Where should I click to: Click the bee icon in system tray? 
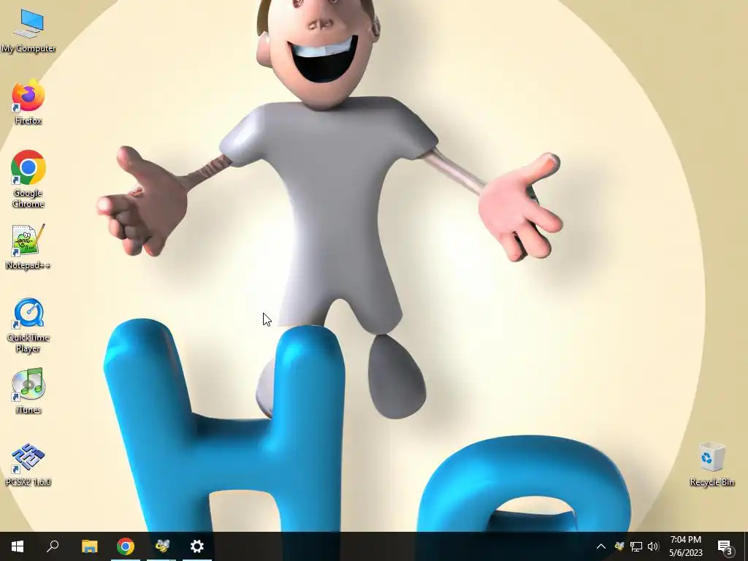click(x=619, y=546)
